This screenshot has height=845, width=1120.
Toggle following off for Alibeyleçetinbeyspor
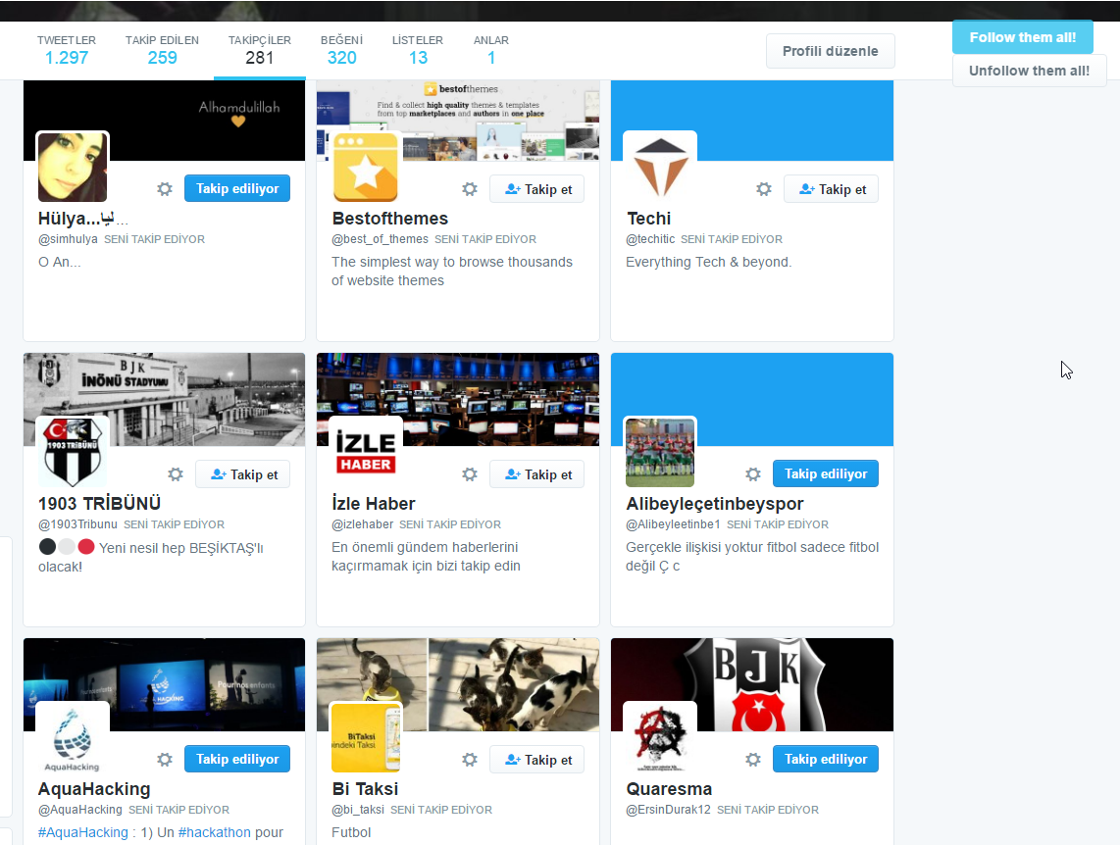pyautogui.click(x=825, y=473)
